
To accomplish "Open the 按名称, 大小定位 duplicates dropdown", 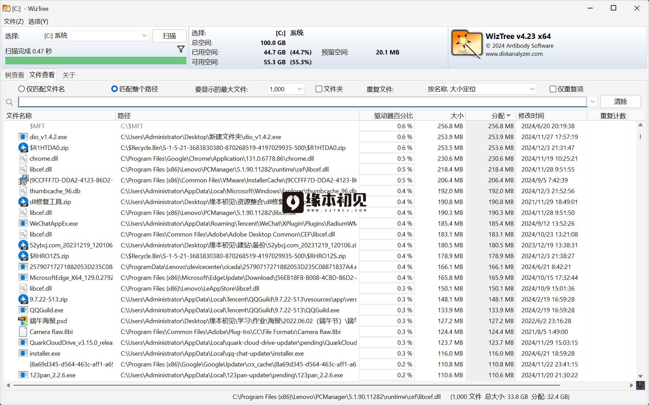I will click(x=481, y=89).
